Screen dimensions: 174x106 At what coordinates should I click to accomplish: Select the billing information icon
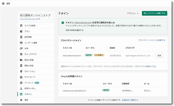click(21, 37)
